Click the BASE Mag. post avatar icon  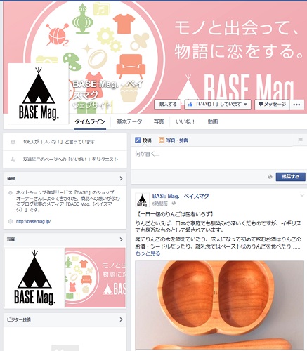coord(142,200)
